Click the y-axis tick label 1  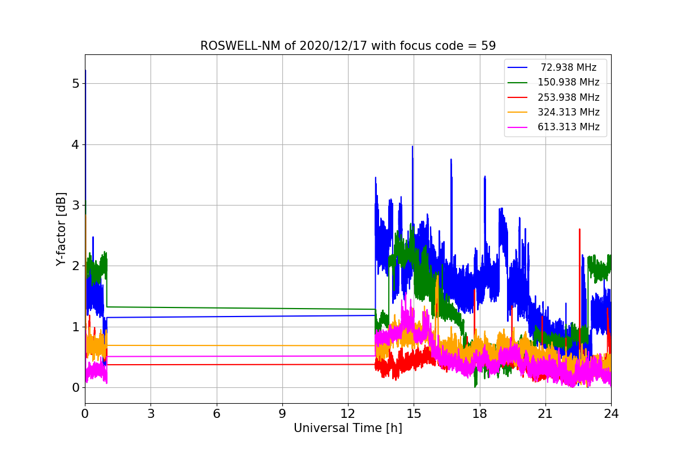76,327
